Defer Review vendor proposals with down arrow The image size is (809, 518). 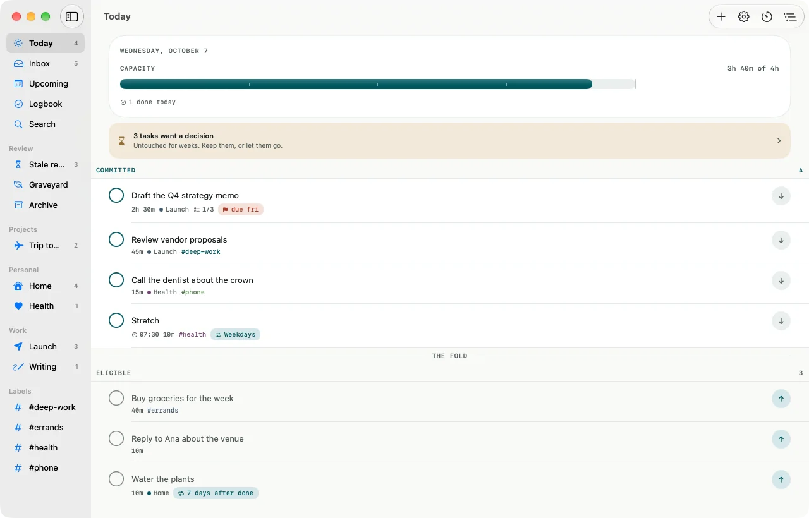coord(781,240)
